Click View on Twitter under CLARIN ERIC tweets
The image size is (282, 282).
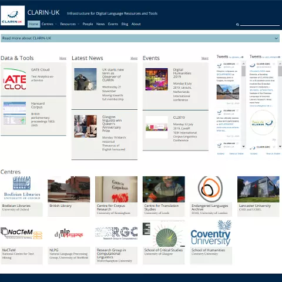[273, 153]
